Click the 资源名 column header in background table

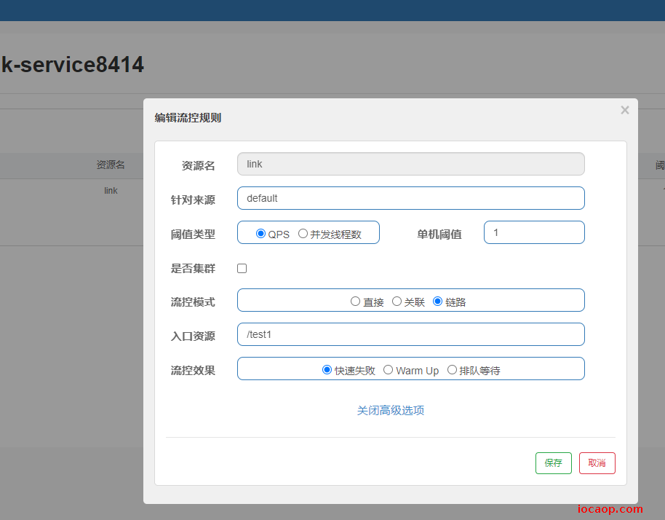[111, 165]
